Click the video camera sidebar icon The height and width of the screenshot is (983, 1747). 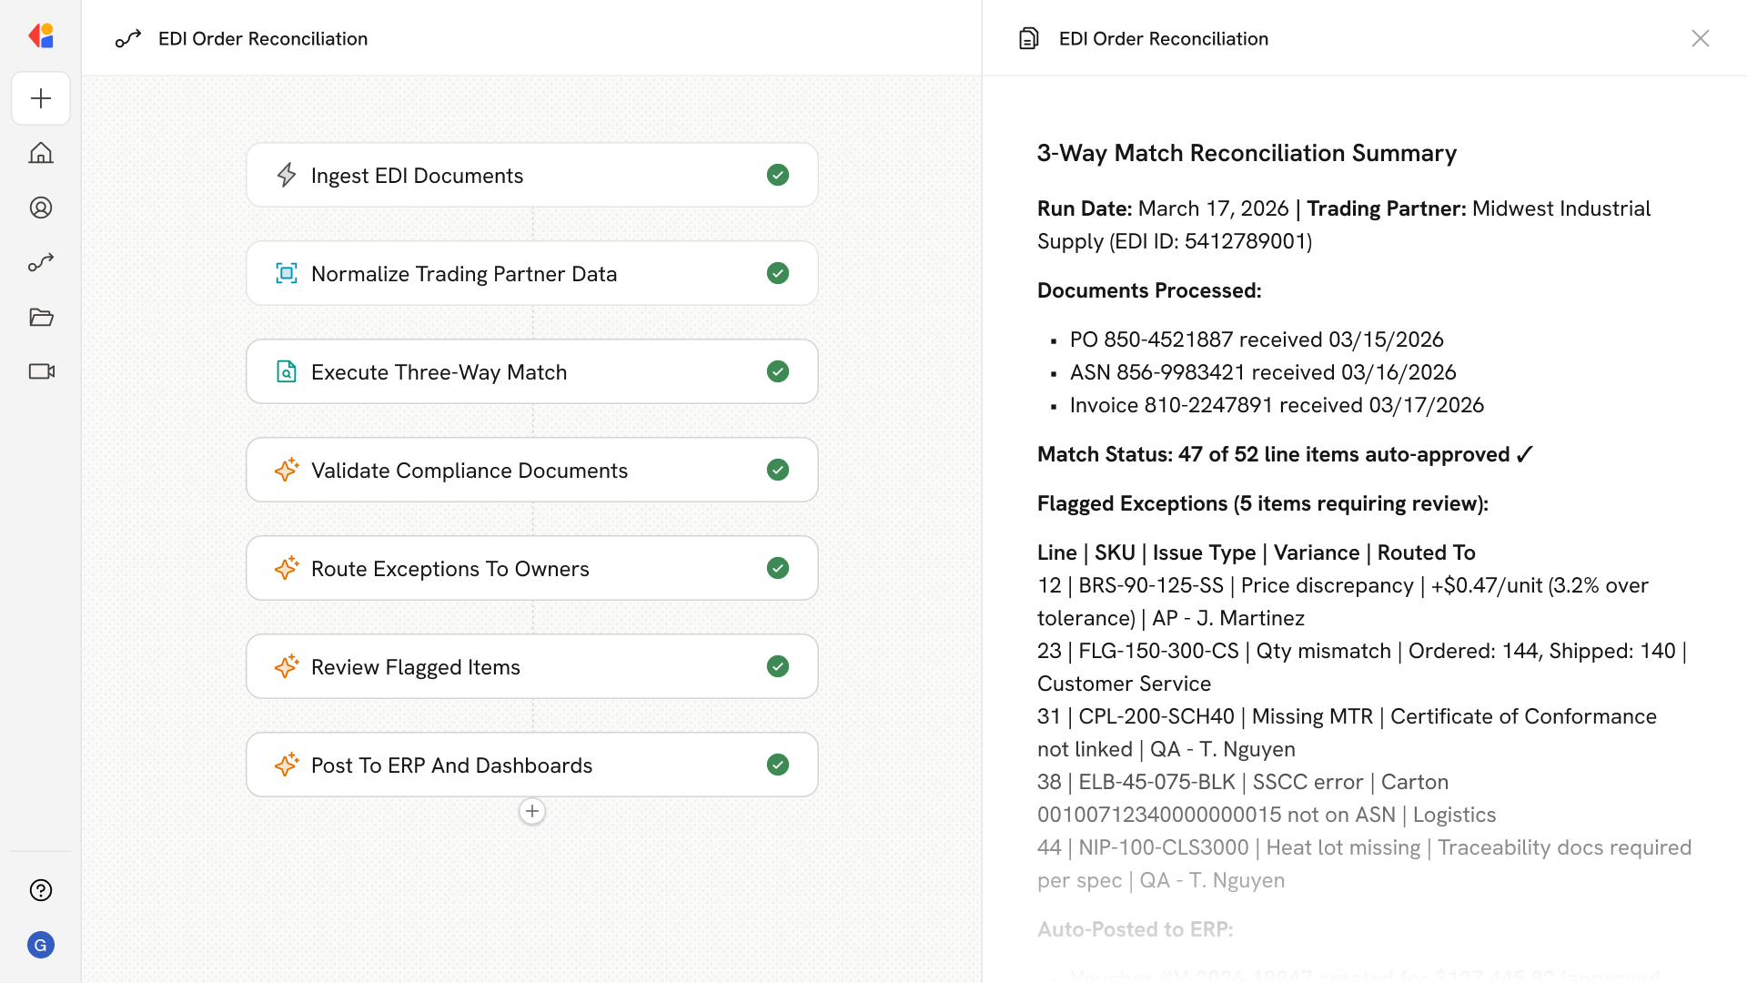[41, 371]
